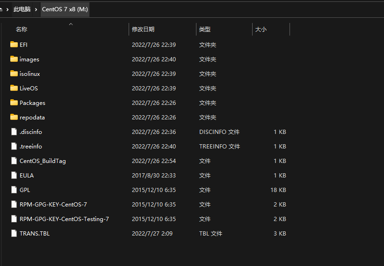Image resolution: width=384 pixels, height=266 pixels.
Task: Select the EFI folder name
Action: point(23,44)
